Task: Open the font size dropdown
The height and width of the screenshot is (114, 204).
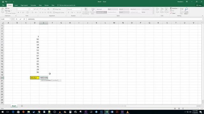Action: click(x=33, y=9)
